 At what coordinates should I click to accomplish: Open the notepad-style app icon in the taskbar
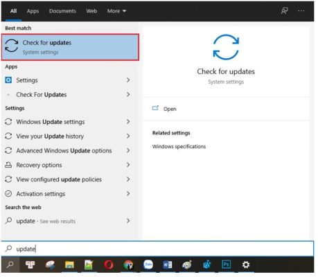pos(89,265)
